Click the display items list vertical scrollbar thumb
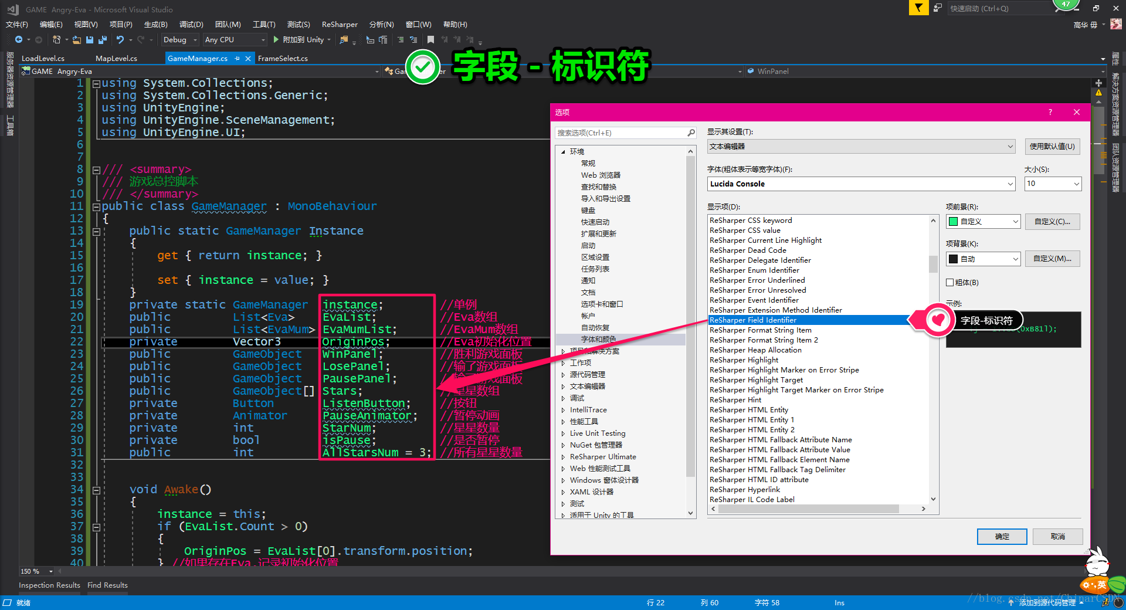 click(933, 263)
